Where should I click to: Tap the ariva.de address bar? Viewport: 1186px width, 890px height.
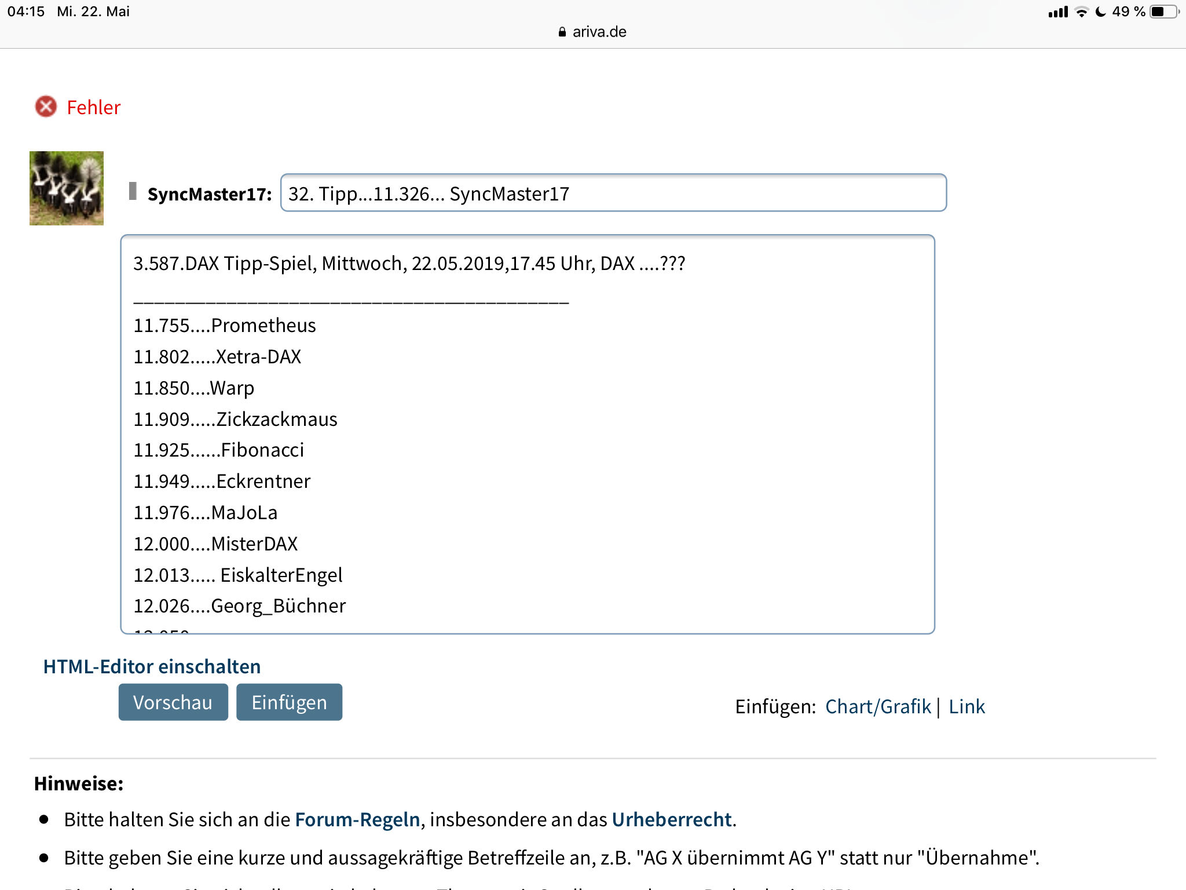(x=593, y=32)
